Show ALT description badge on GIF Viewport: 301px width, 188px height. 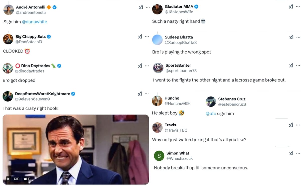pos(27,179)
